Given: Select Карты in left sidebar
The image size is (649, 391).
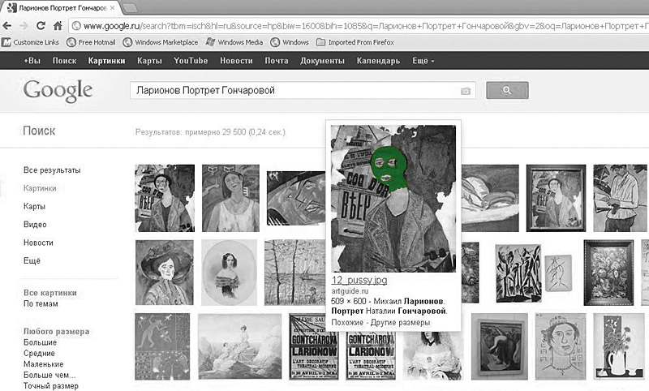Looking at the screenshot, I should (x=34, y=207).
